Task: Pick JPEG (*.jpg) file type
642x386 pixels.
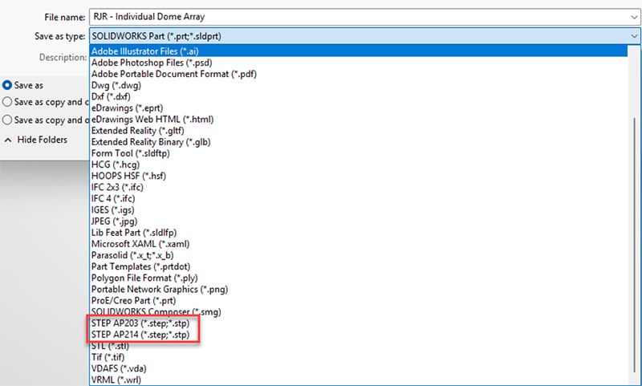Action: point(358,221)
